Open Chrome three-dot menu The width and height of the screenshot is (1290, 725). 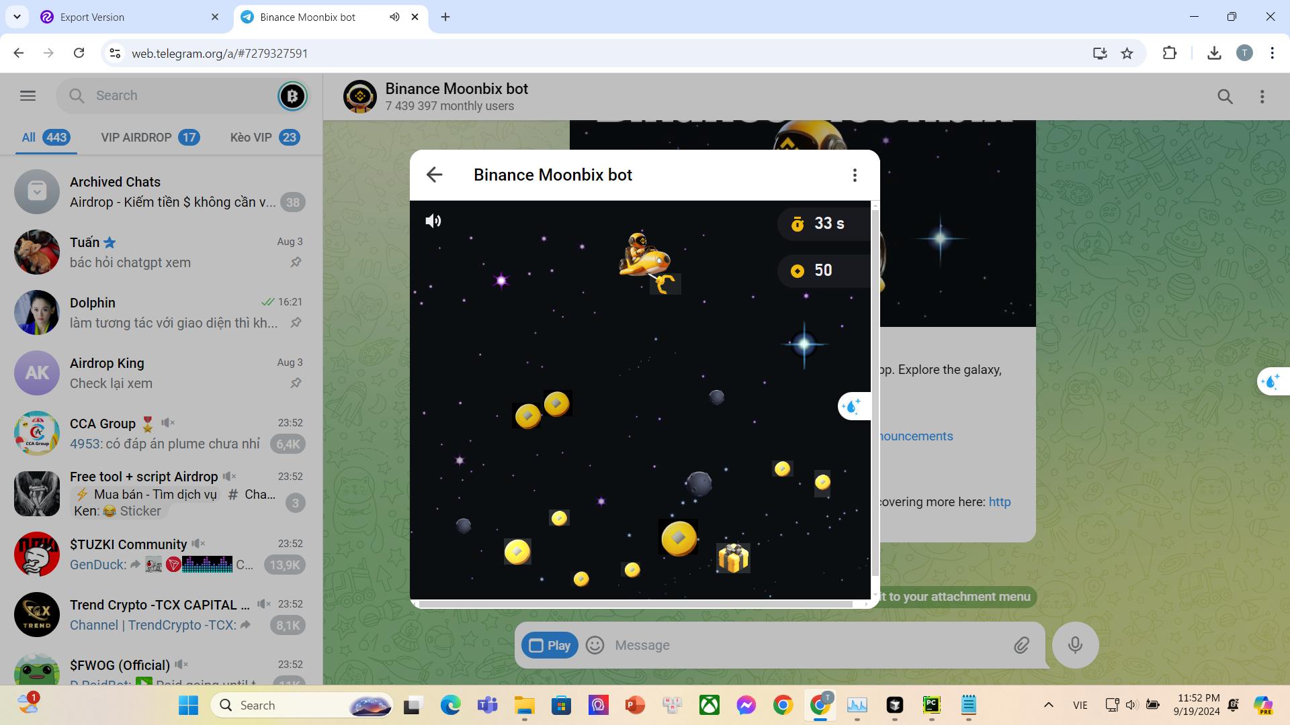(x=1272, y=53)
